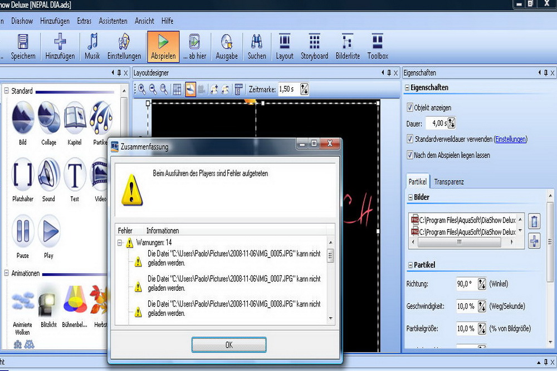Click the Dauer spinner control

coord(451,123)
